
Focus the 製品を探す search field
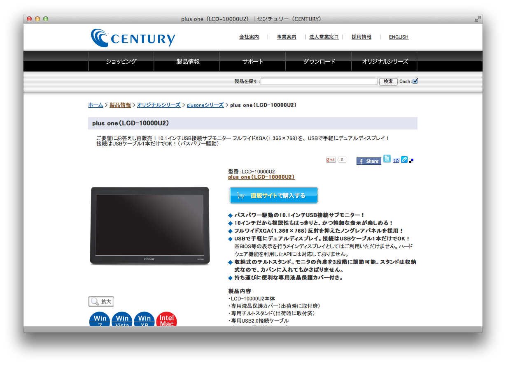click(319, 81)
